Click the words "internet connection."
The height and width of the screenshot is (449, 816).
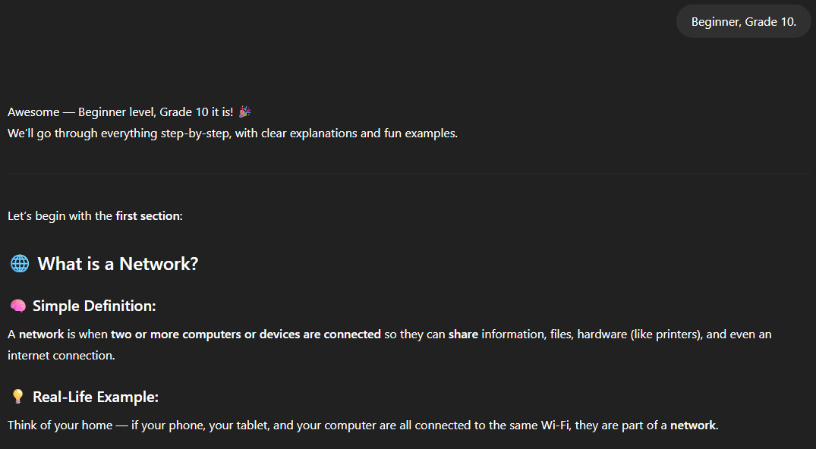61,355
